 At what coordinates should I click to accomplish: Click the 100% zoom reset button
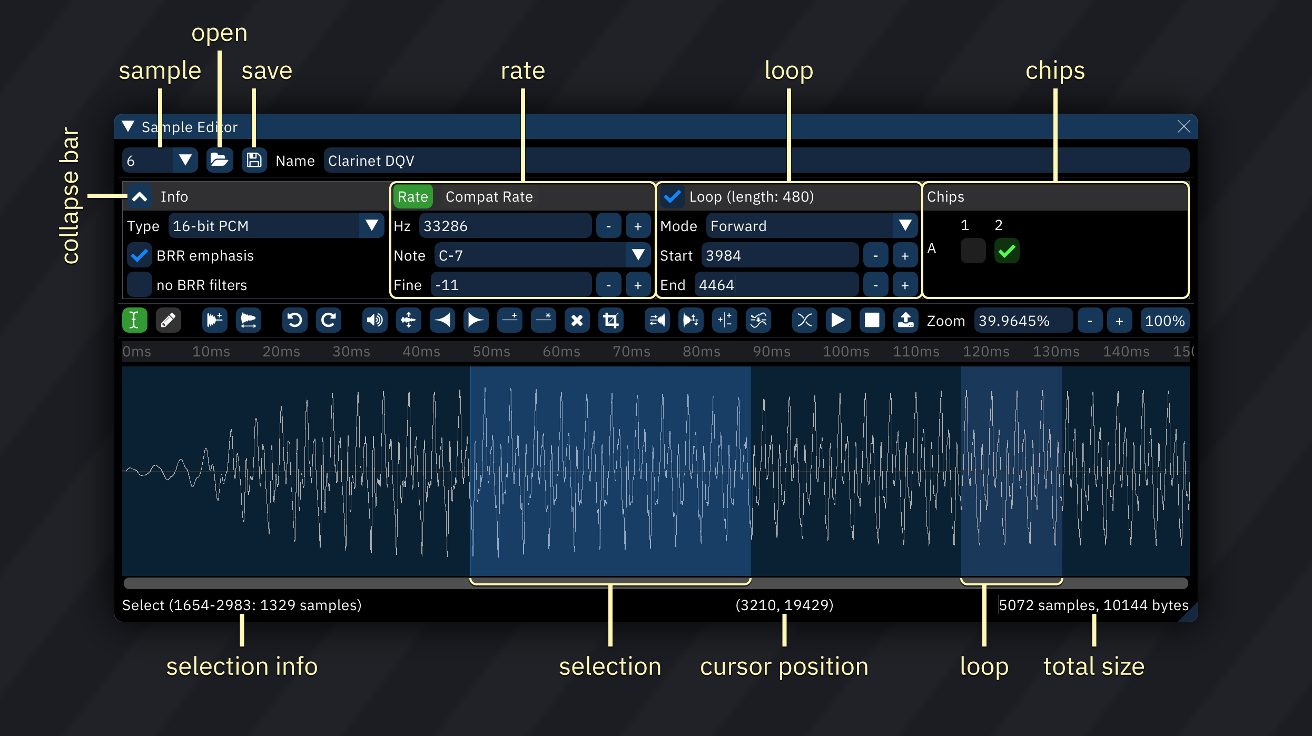coord(1167,321)
